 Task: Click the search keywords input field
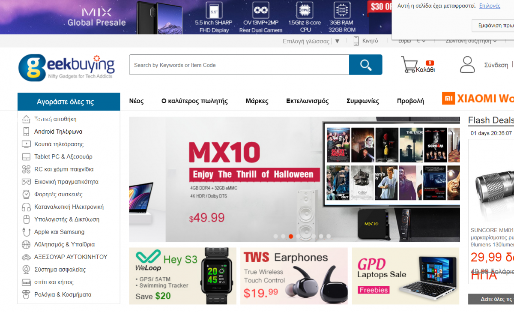coord(239,65)
